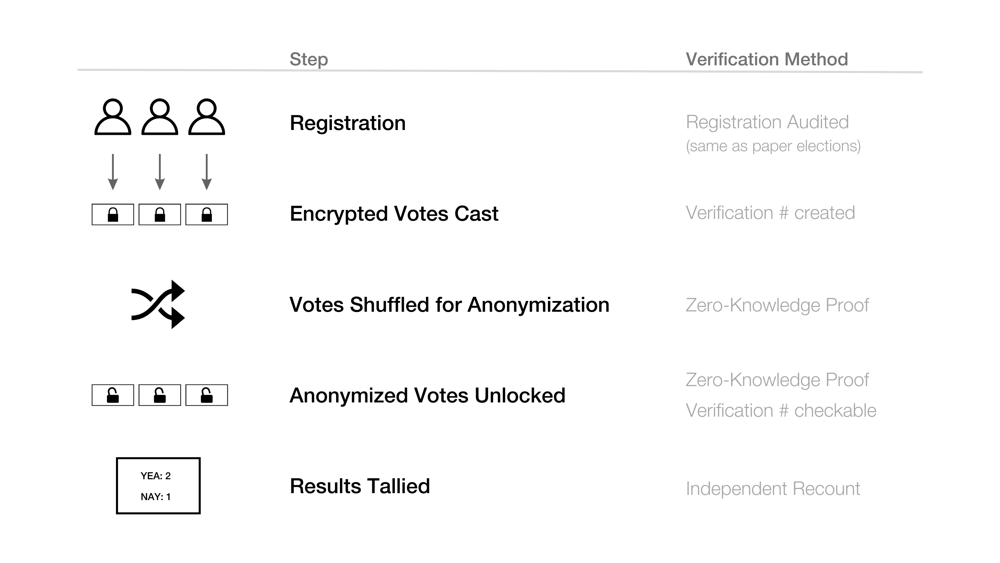Click the Encrypted Votes Cast heading

click(x=394, y=214)
